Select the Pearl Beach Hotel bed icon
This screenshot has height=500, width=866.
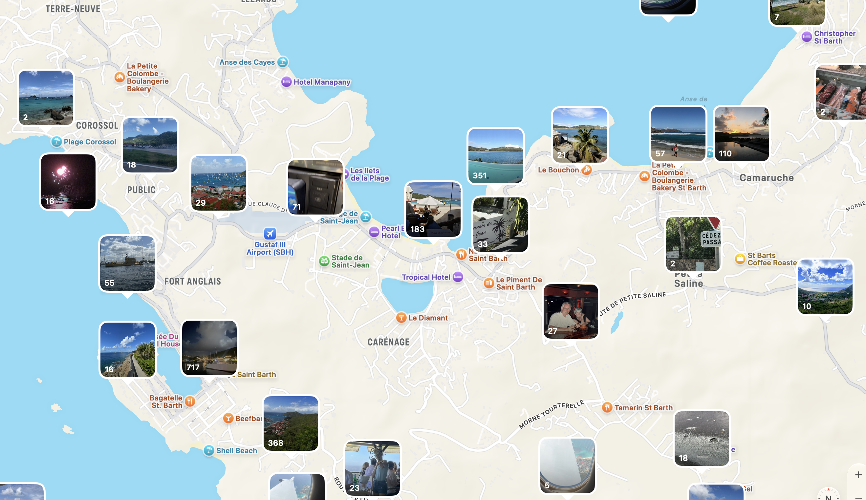[374, 232]
